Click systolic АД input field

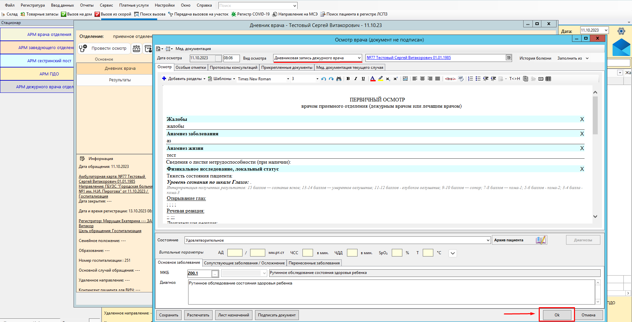(235, 253)
